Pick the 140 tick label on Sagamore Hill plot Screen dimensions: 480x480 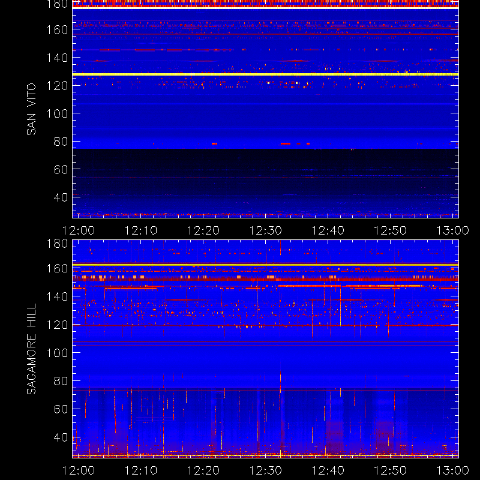pyautogui.click(x=57, y=296)
